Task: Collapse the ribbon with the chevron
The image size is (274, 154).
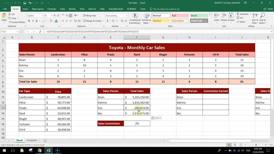Action: click(x=271, y=26)
